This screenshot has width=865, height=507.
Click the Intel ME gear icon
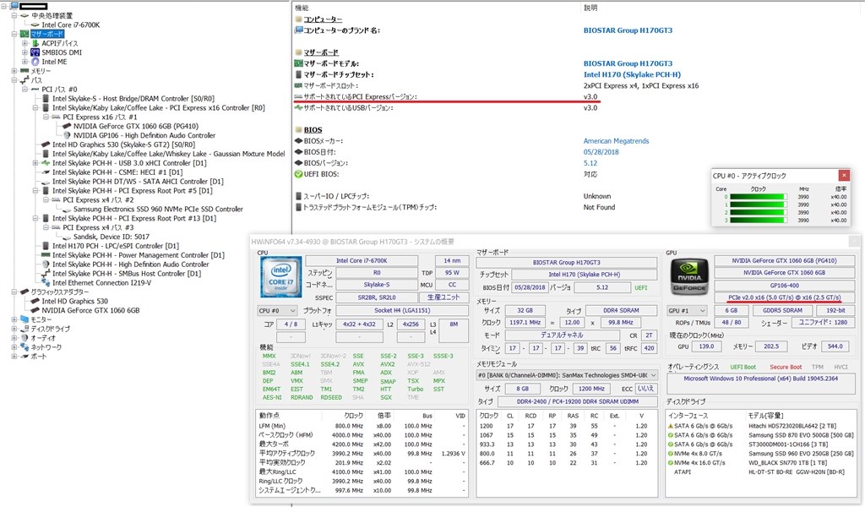[35, 62]
